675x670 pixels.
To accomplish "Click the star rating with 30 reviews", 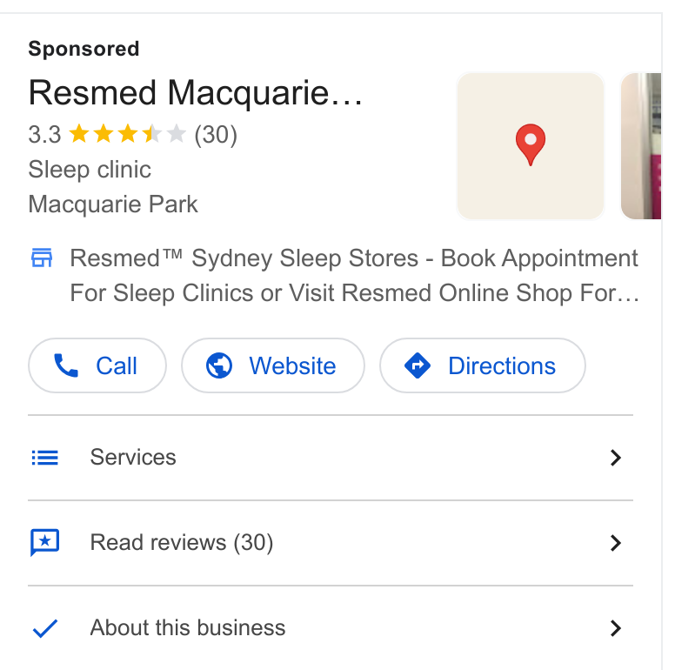I will pos(132,134).
